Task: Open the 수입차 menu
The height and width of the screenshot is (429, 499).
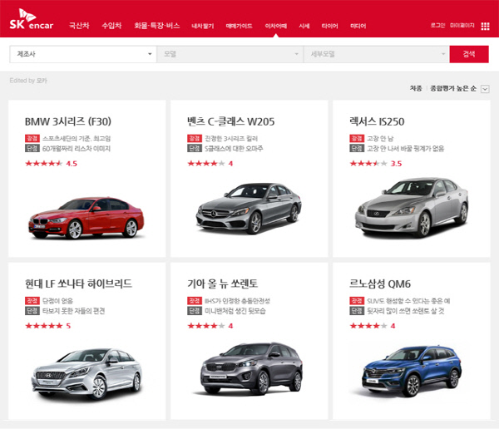Action: (111, 26)
